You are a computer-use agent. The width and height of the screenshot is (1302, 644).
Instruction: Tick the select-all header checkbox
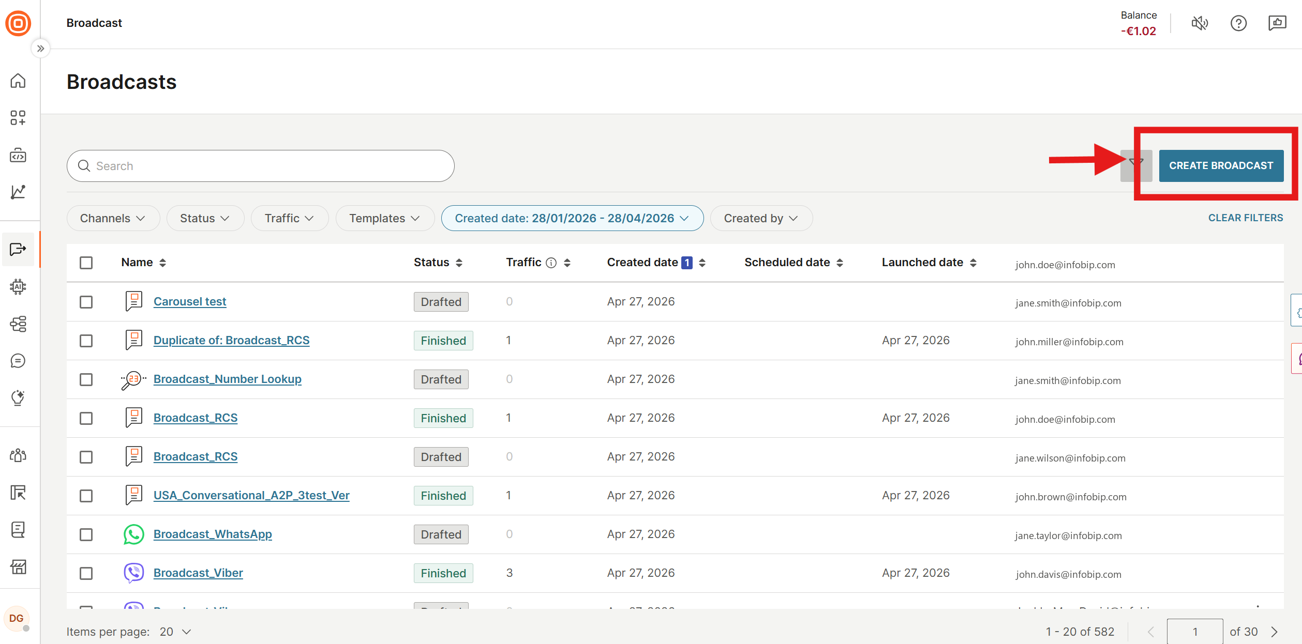(x=86, y=263)
